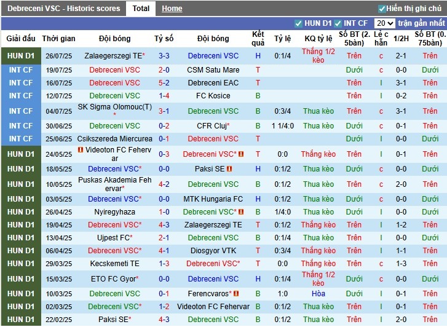Click the 4-2 score of Puskas Akademia match
This screenshot has width=447, height=327.
point(164,184)
